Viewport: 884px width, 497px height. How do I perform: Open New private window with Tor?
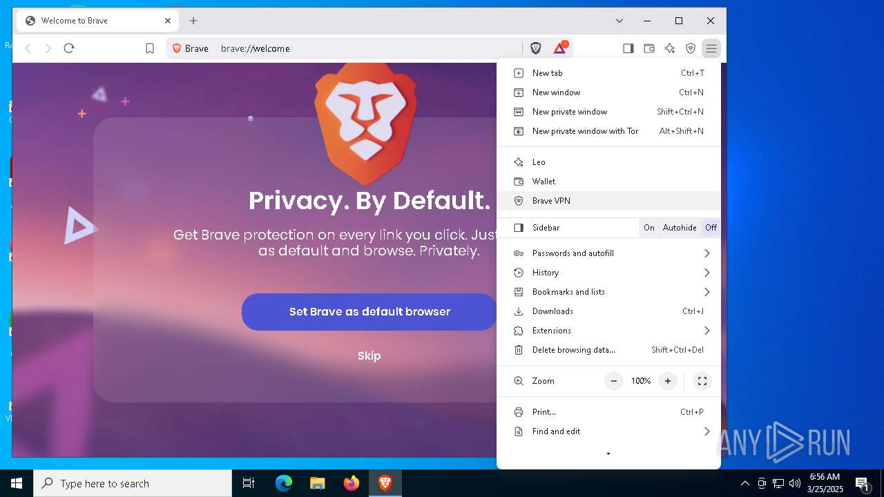608,131
